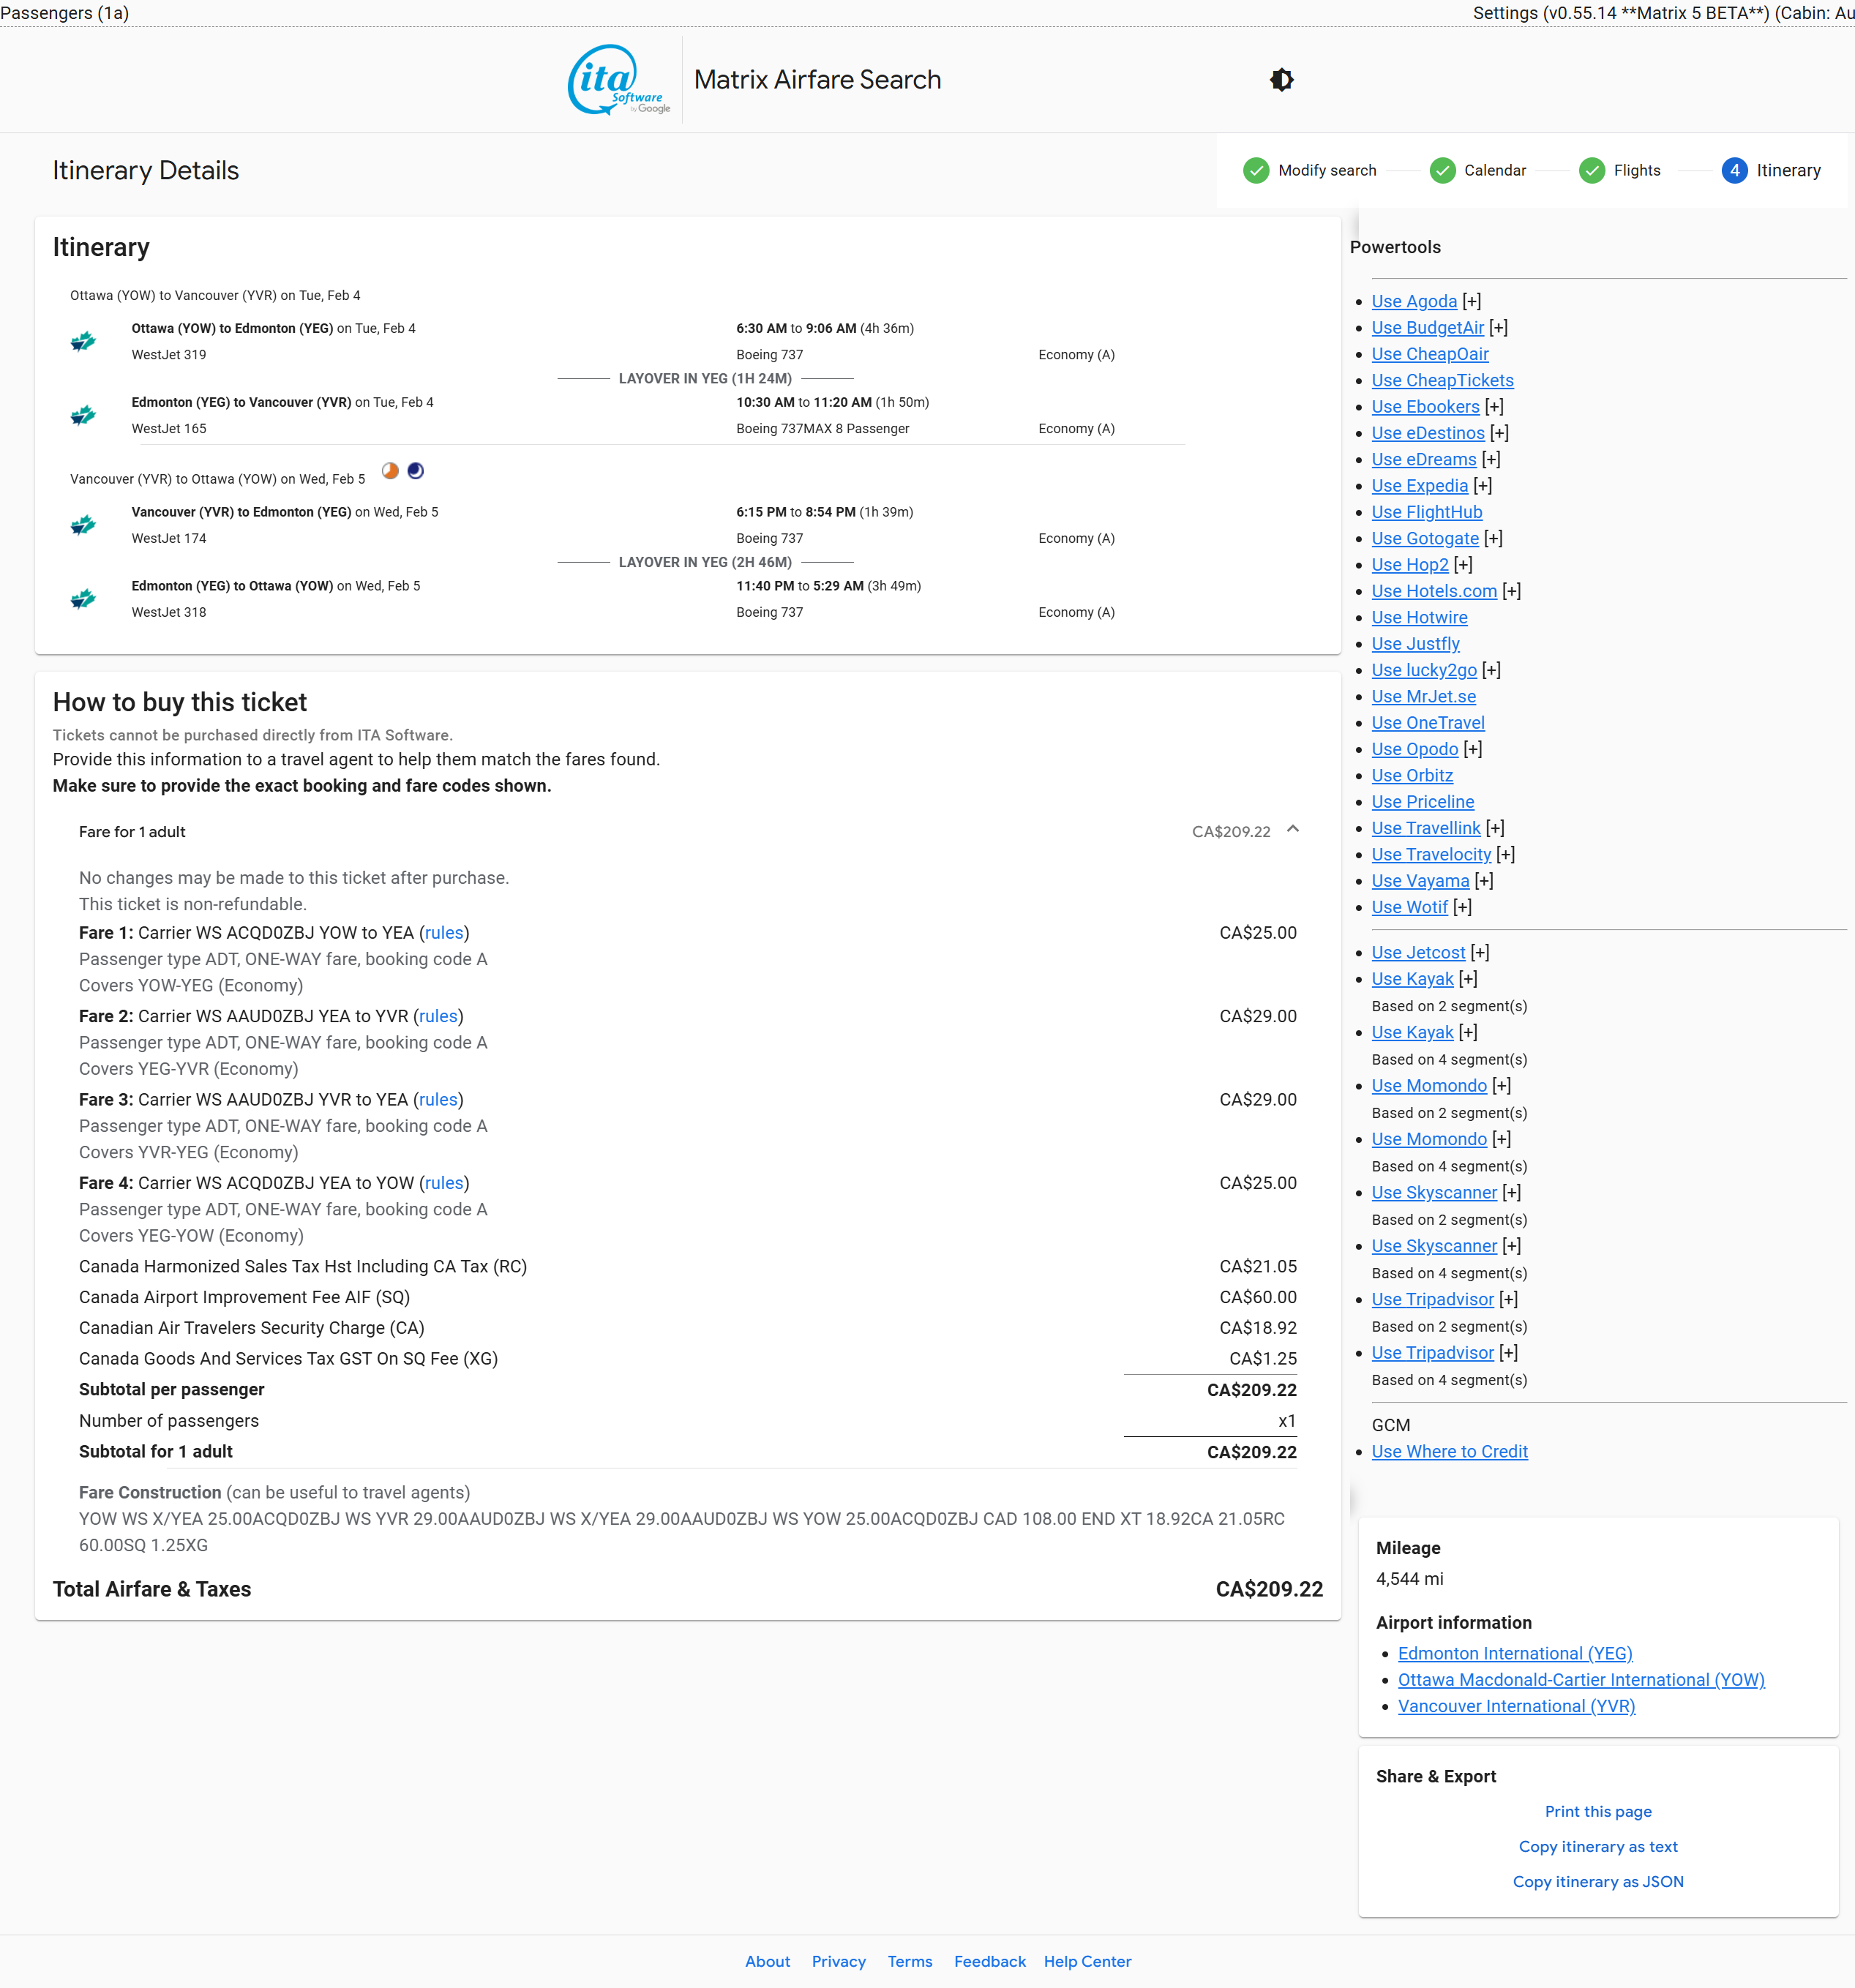This screenshot has width=1855, height=1988.
Task: Click the blue step 4 Itinerary circle
Action: [x=1734, y=171]
